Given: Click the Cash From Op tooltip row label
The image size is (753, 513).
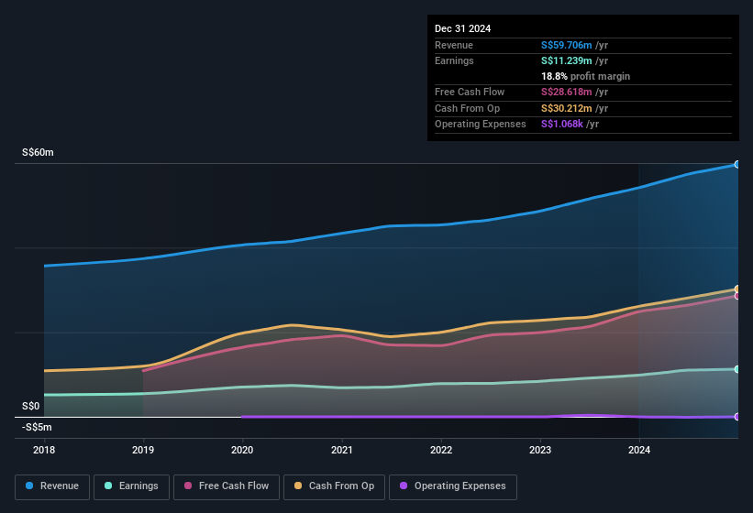Looking at the screenshot, I should tap(467, 108).
